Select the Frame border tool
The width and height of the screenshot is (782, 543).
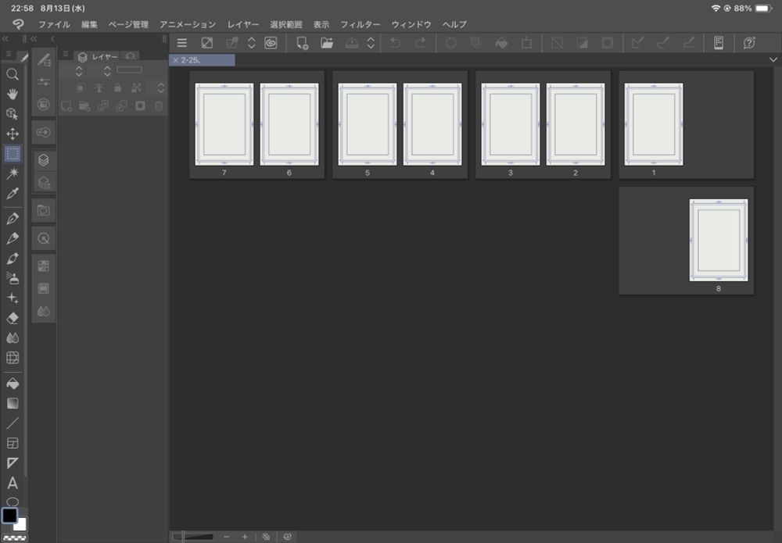coord(13,443)
